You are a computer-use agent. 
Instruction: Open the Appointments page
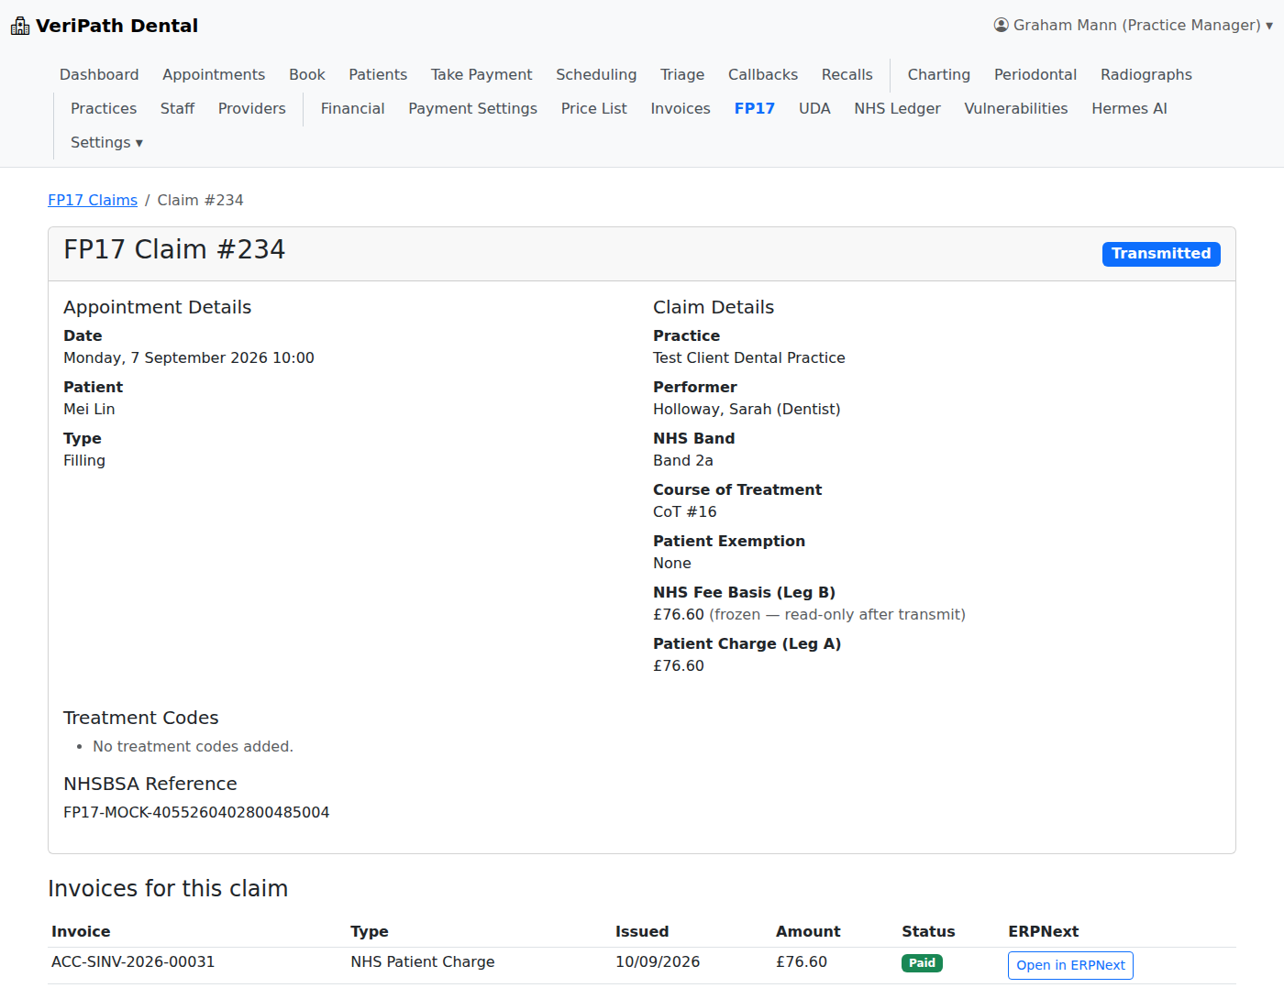(214, 74)
